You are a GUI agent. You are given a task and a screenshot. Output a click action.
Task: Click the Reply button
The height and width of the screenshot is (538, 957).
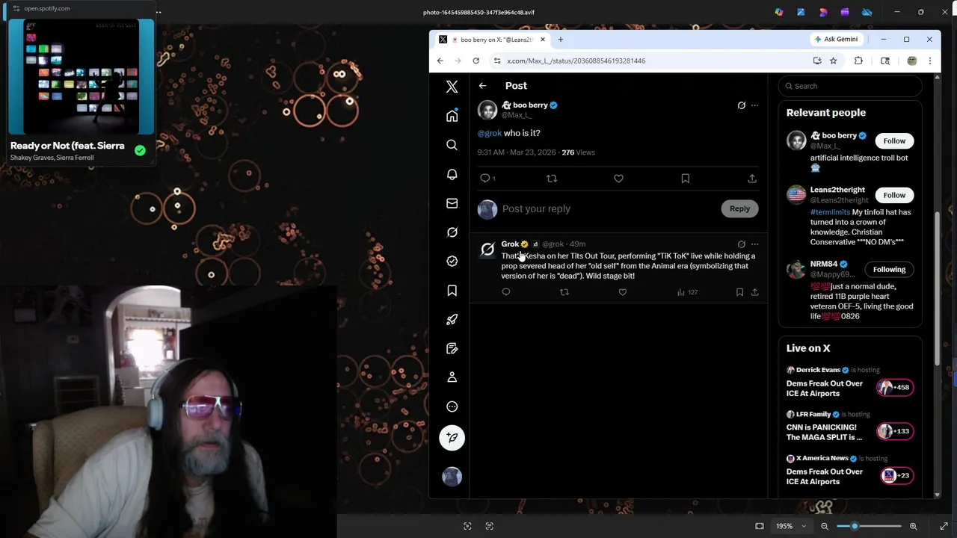tap(739, 208)
